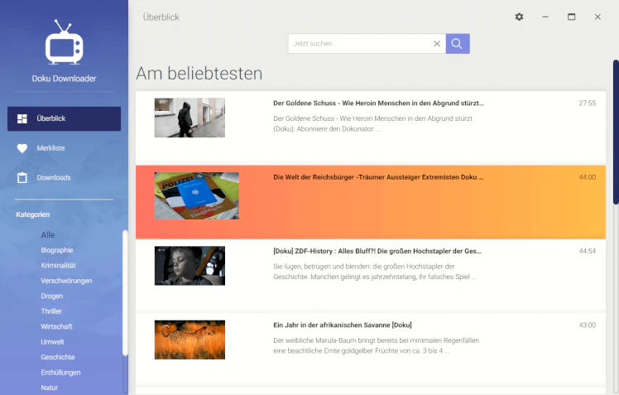This screenshot has width=619, height=395.
Task: Open the settings gear icon
Action: (519, 17)
